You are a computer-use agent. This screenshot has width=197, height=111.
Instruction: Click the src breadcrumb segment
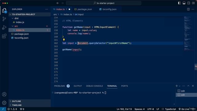tap(55, 14)
